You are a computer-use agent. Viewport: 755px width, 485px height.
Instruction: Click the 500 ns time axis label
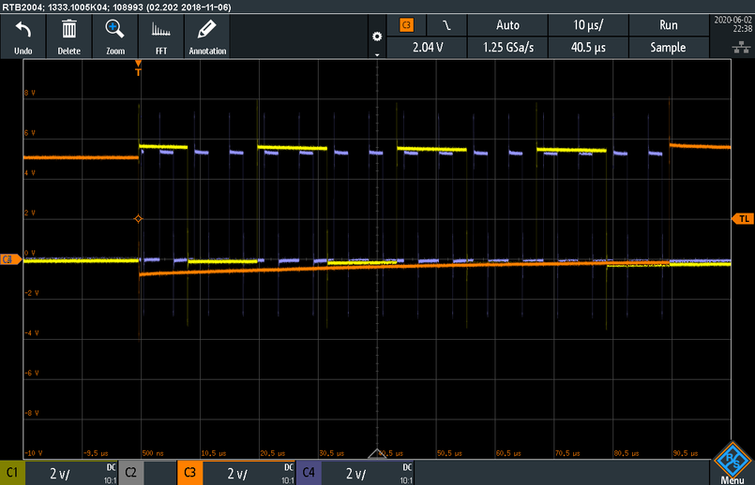pos(153,453)
